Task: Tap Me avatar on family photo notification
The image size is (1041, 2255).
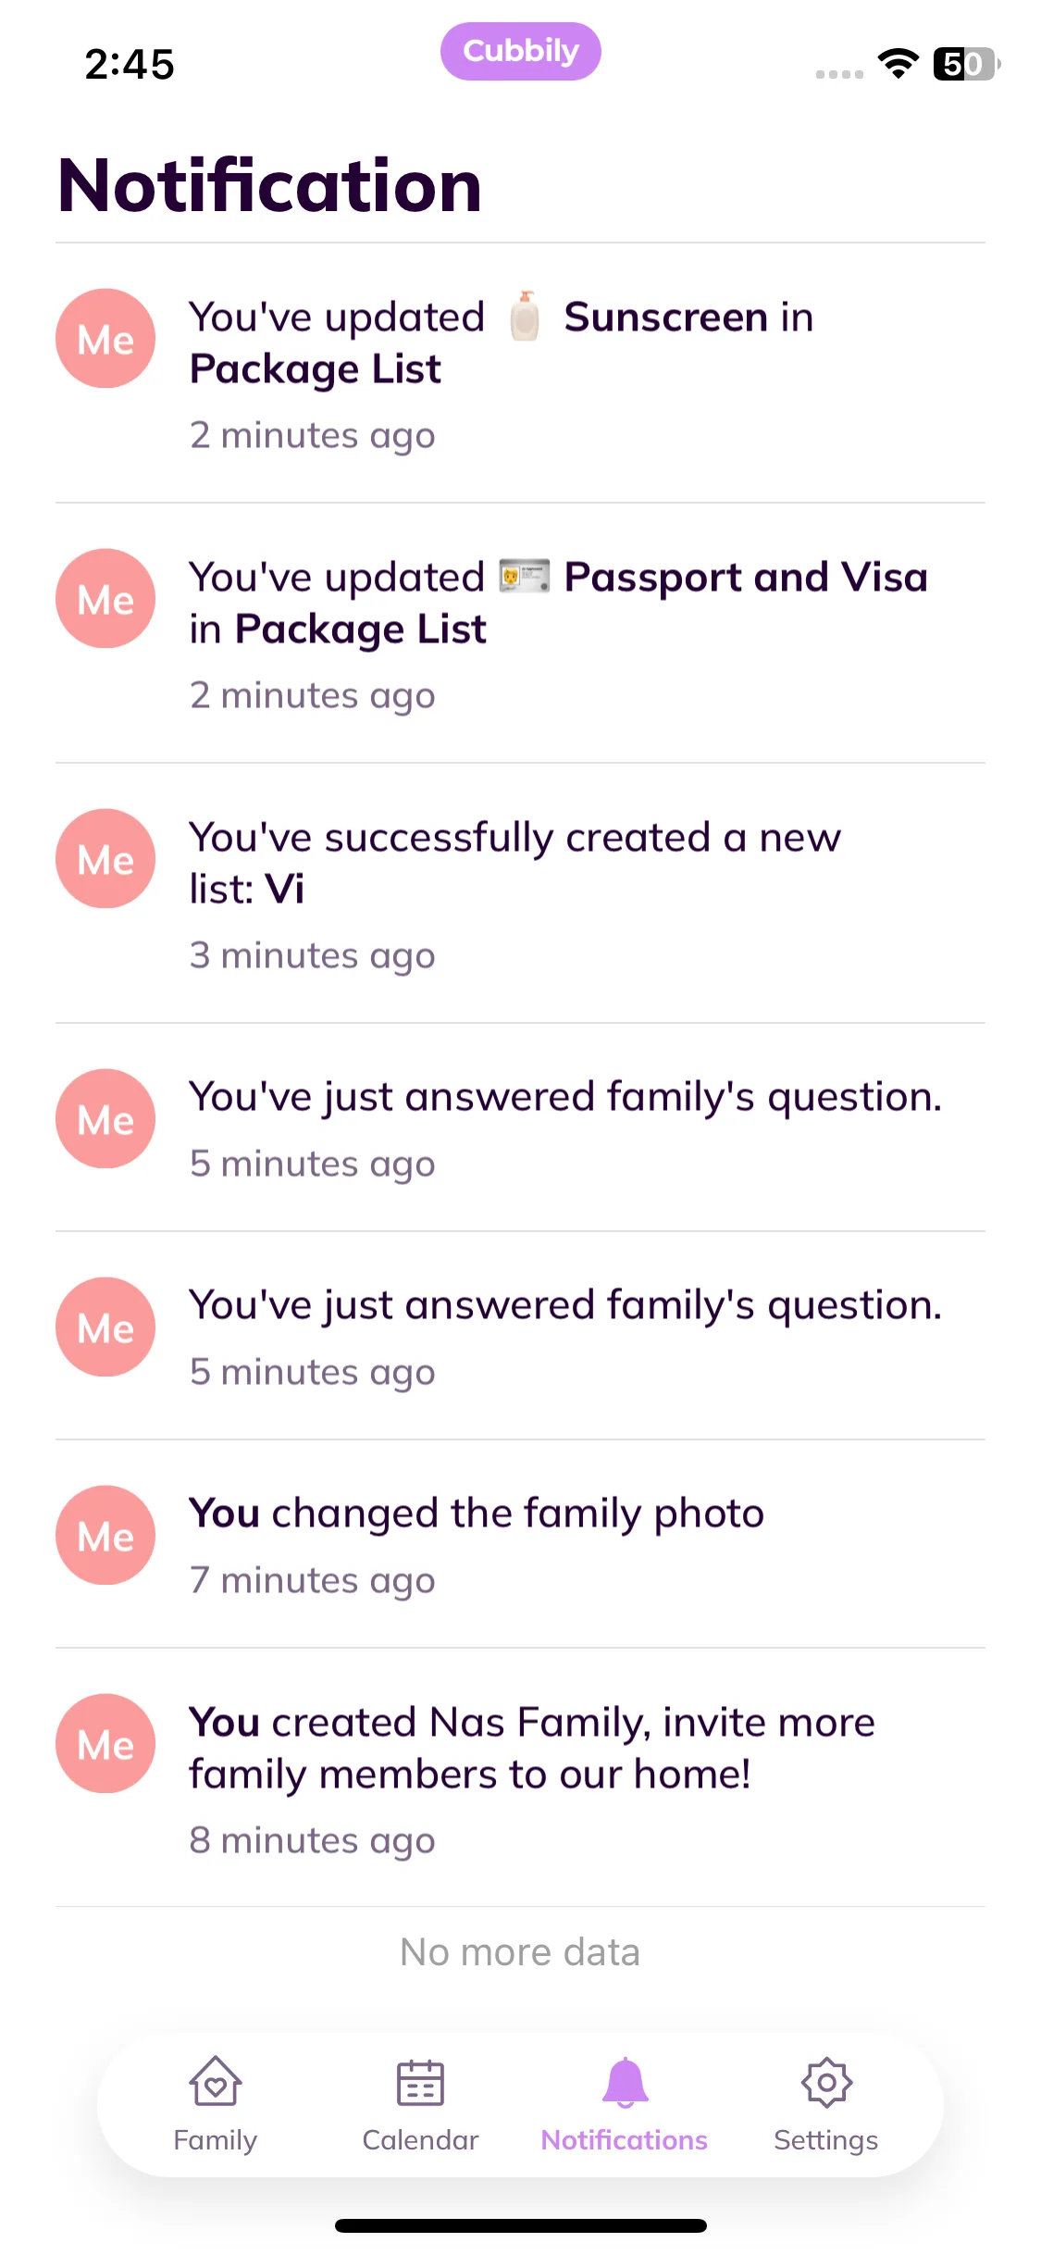Action: [105, 1536]
